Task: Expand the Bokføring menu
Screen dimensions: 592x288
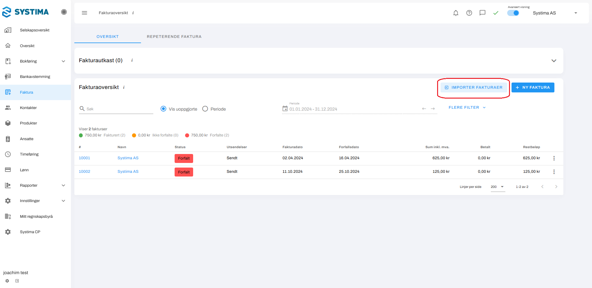Action: pos(35,61)
